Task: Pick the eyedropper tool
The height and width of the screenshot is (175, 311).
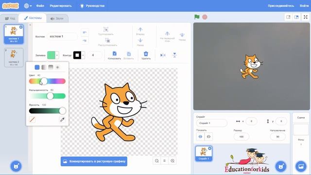Action: click(62, 120)
